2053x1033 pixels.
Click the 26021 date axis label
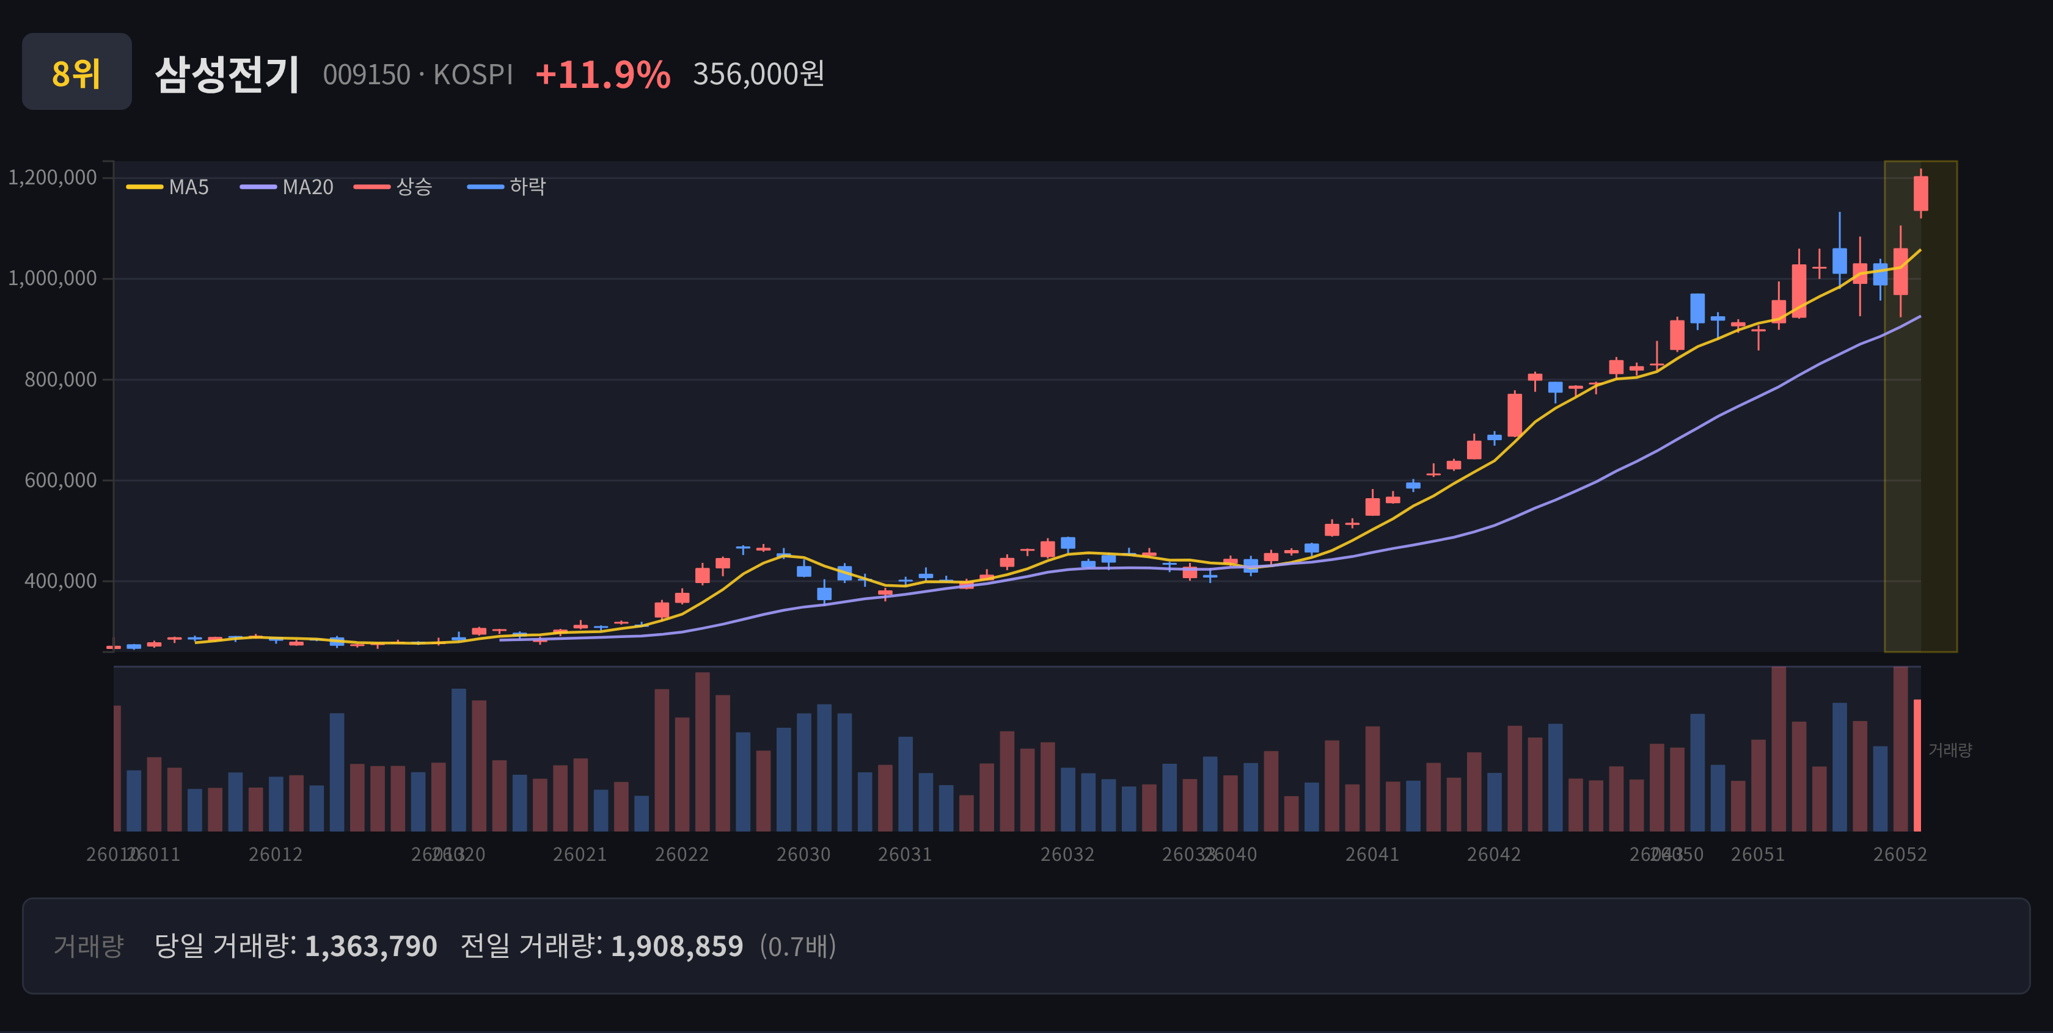click(580, 855)
